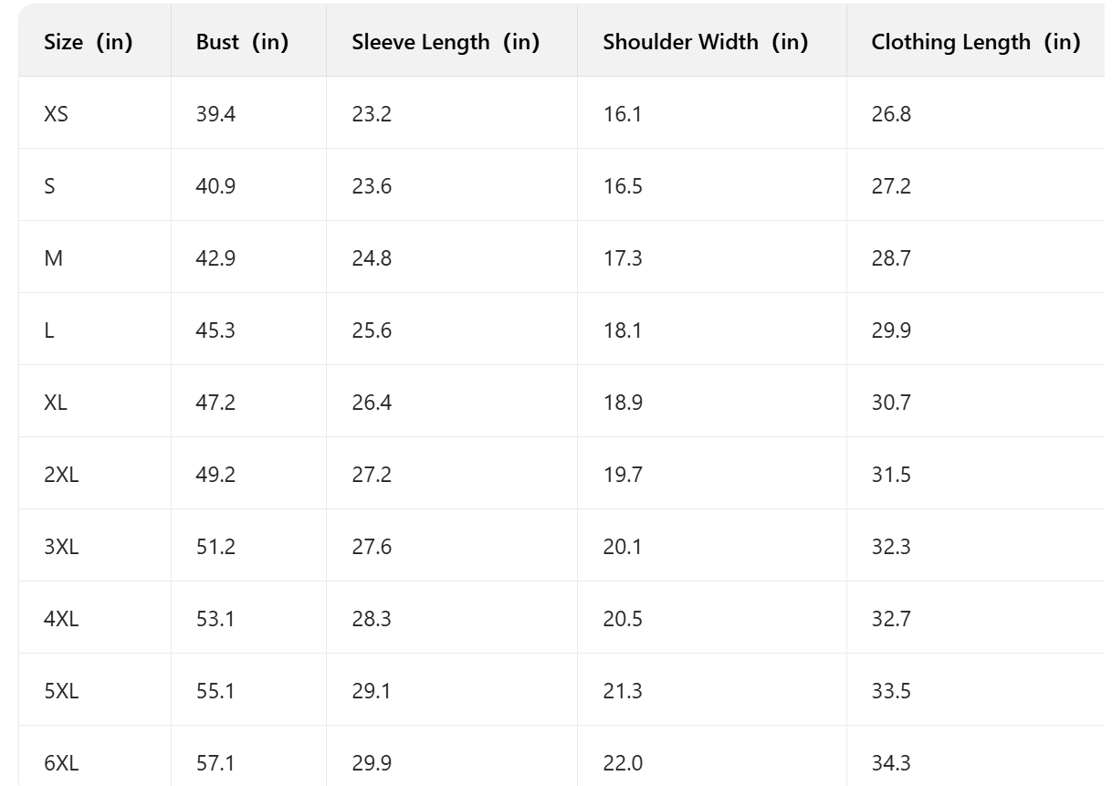Select shoulder width 17.3 for size M

[x=623, y=258]
